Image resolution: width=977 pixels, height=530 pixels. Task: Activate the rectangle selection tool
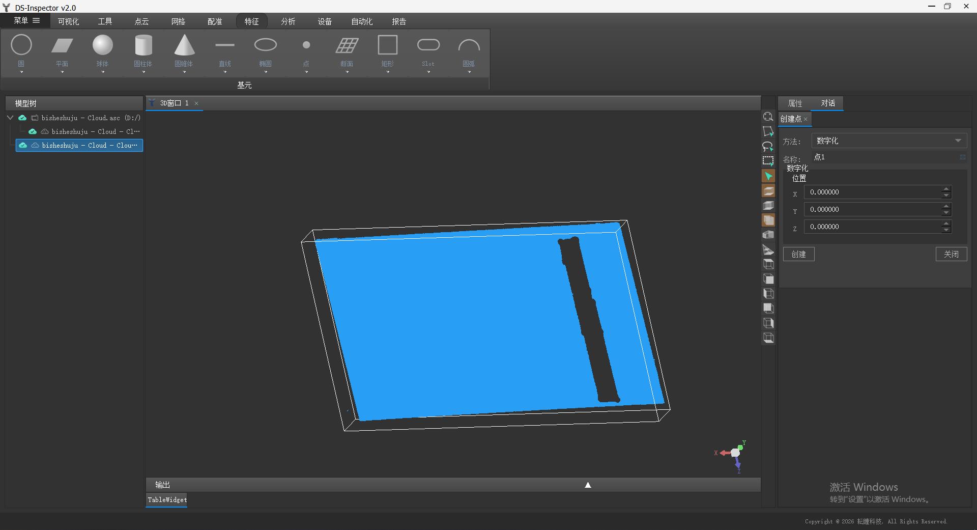pos(768,161)
